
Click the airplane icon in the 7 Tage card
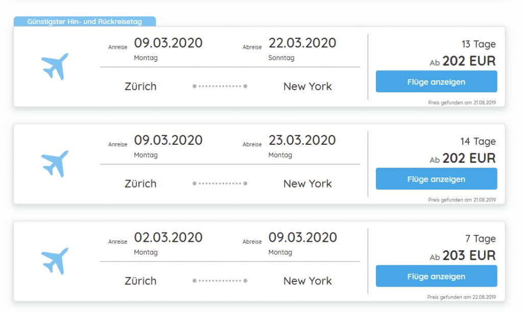click(x=55, y=261)
